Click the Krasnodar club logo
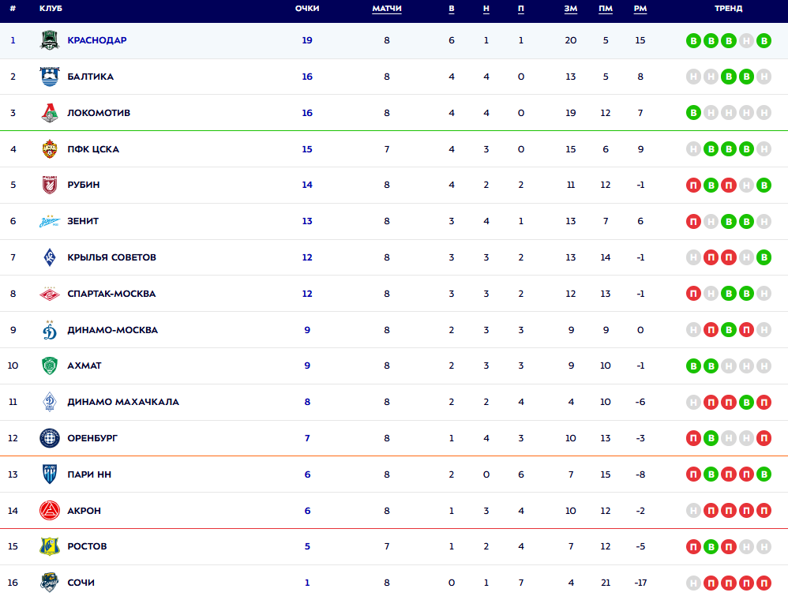Viewport: 788px width, 600px height. point(50,40)
